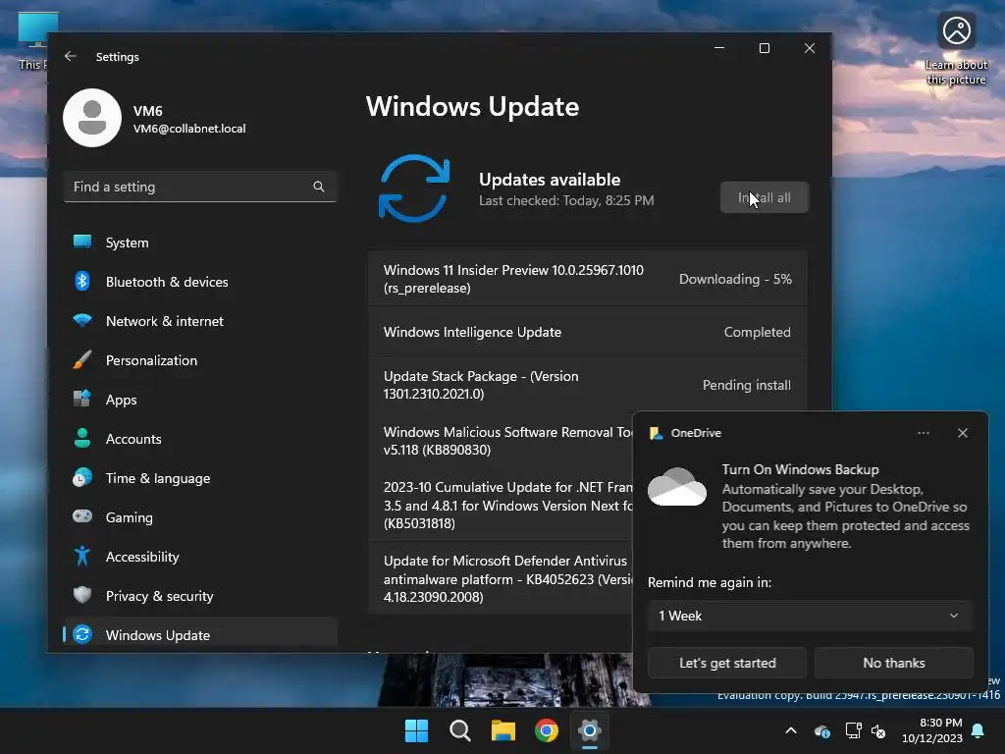Show hidden system tray icons
The width and height of the screenshot is (1005, 754).
pos(791,730)
